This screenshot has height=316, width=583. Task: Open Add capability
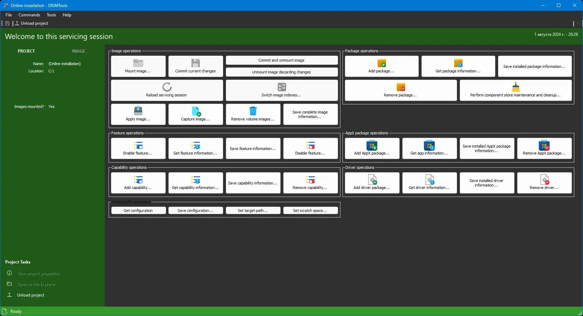pyautogui.click(x=138, y=183)
